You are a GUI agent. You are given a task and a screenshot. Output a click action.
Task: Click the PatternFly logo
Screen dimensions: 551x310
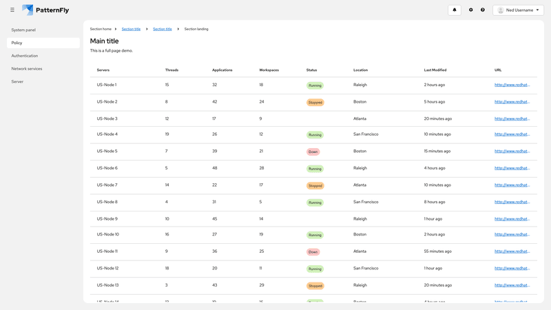(45, 10)
